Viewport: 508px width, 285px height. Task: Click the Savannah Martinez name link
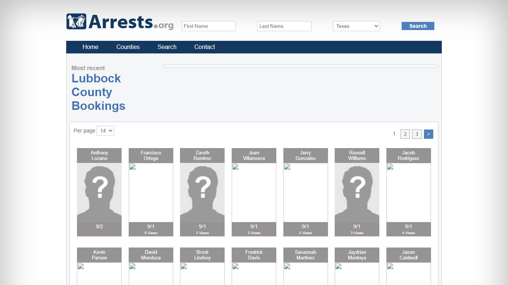(x=306, y=255)
